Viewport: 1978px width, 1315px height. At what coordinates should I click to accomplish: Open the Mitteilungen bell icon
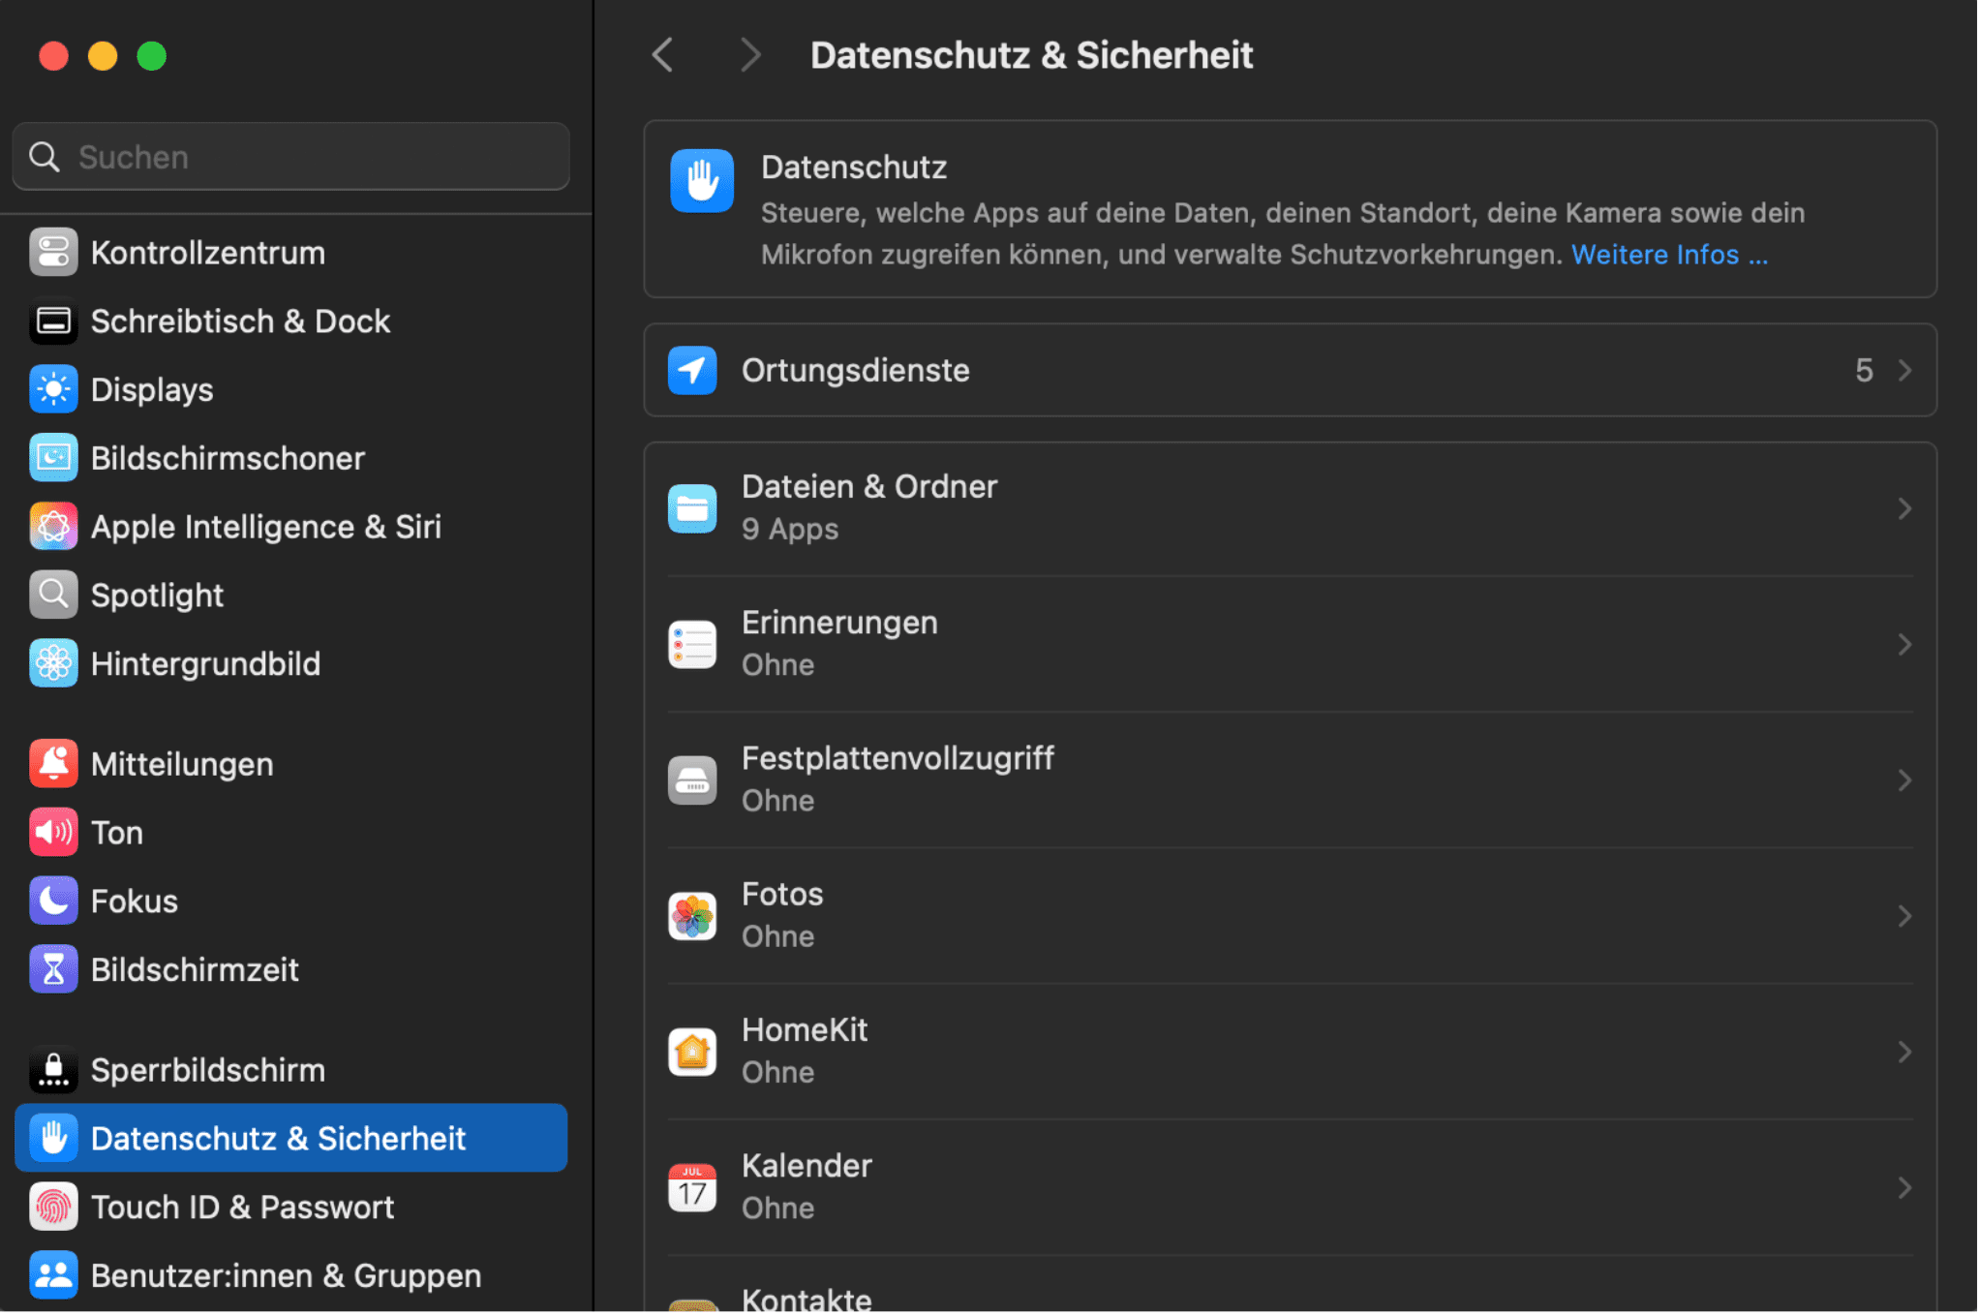tap(53, 763)
